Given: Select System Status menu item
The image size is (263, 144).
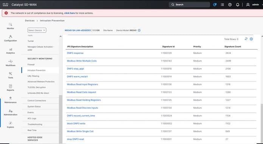Looking at the screenshot, I should point(34,107).
